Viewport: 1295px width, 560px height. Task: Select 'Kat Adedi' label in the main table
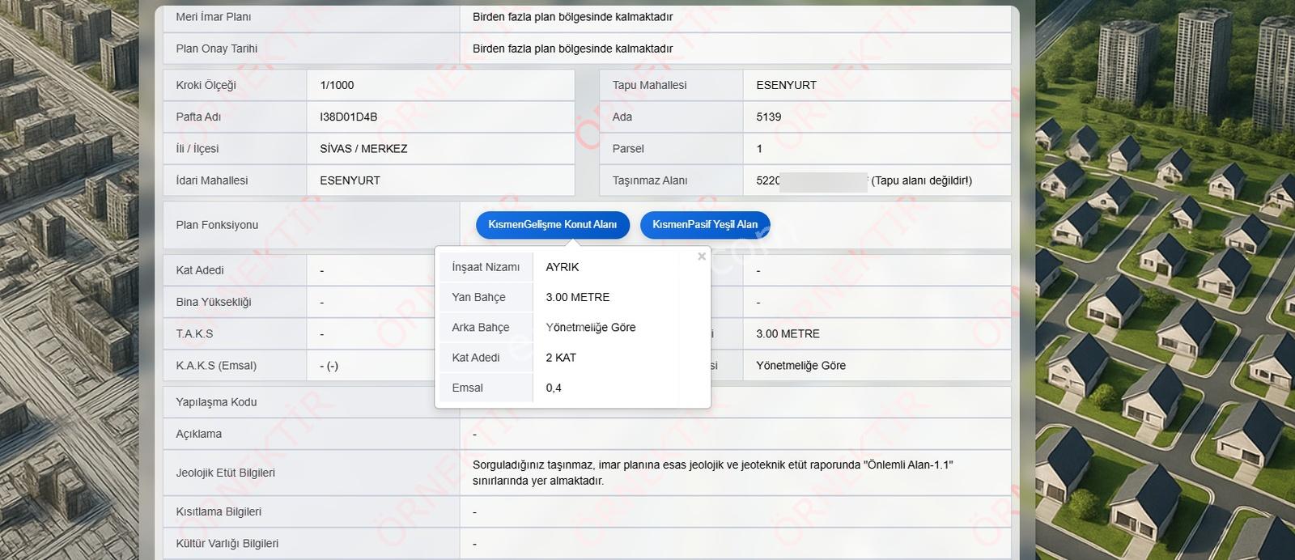pyautogui.click(x=200, y=270)
